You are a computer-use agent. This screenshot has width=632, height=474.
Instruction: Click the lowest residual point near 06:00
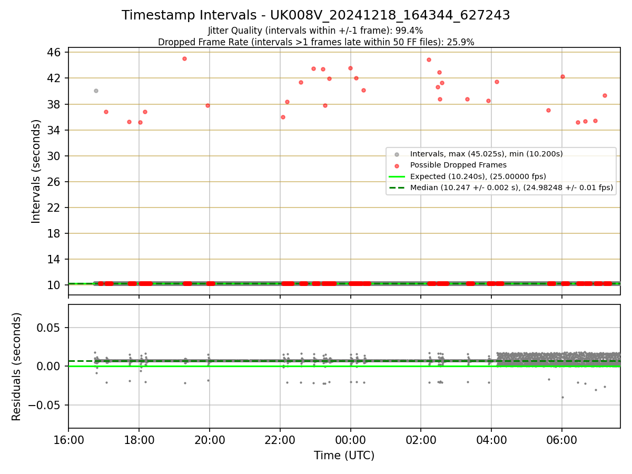562,397
